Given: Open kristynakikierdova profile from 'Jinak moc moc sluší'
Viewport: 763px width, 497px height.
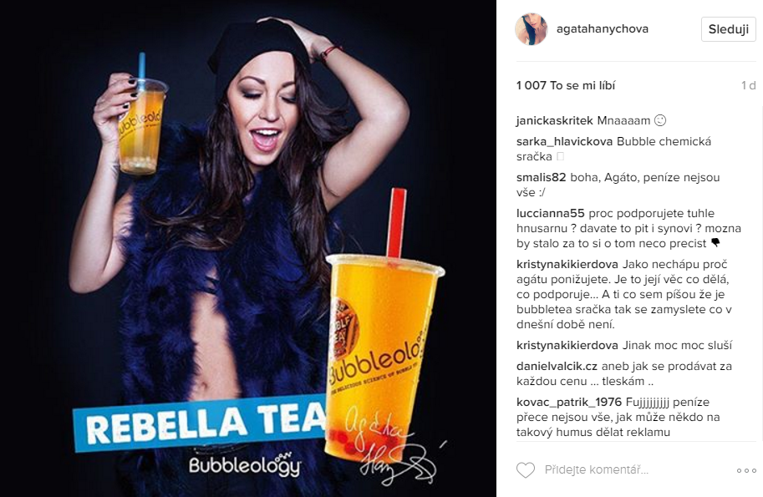Looking at the screenshot, I should coord(567,345).
